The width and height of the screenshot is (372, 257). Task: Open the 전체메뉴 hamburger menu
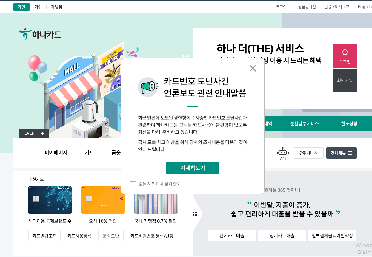click(342, 153)
